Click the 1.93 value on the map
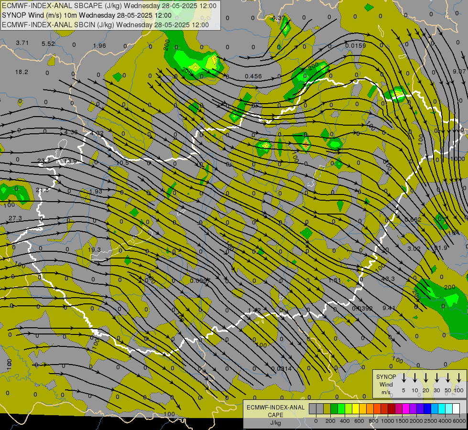Screen dimensions: 468x430 (96, 191)
